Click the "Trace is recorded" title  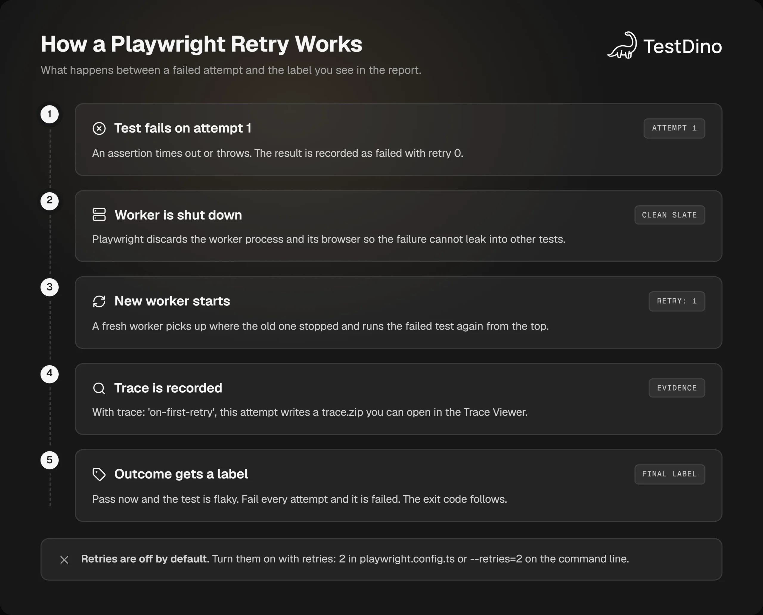(168, 388)
